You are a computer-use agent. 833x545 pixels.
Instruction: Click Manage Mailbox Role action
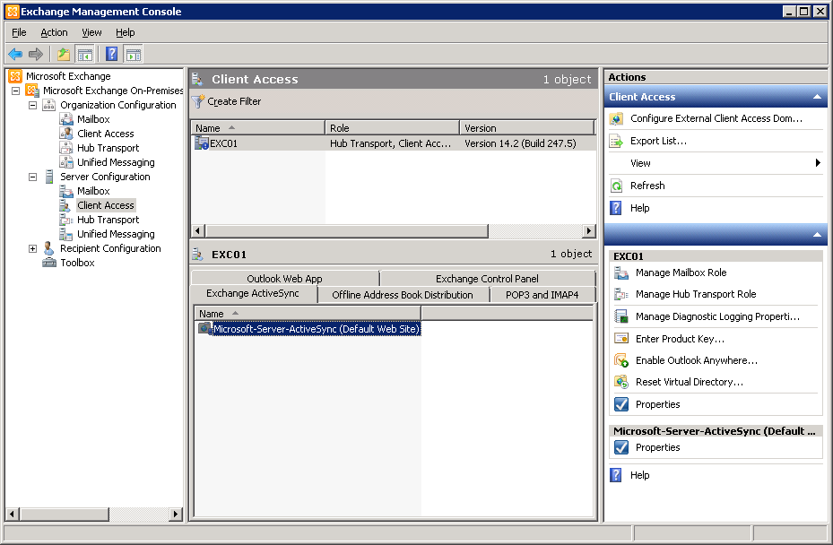tap(681, 272)
